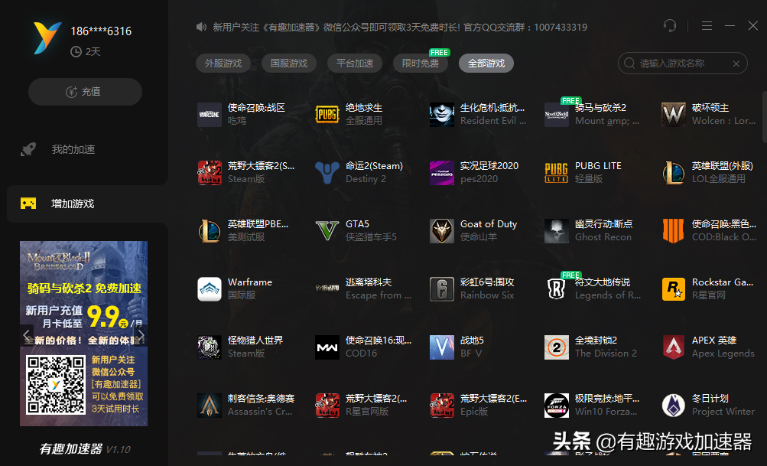
Task: Switch to 全部游戏 tab
Action: 486,64
